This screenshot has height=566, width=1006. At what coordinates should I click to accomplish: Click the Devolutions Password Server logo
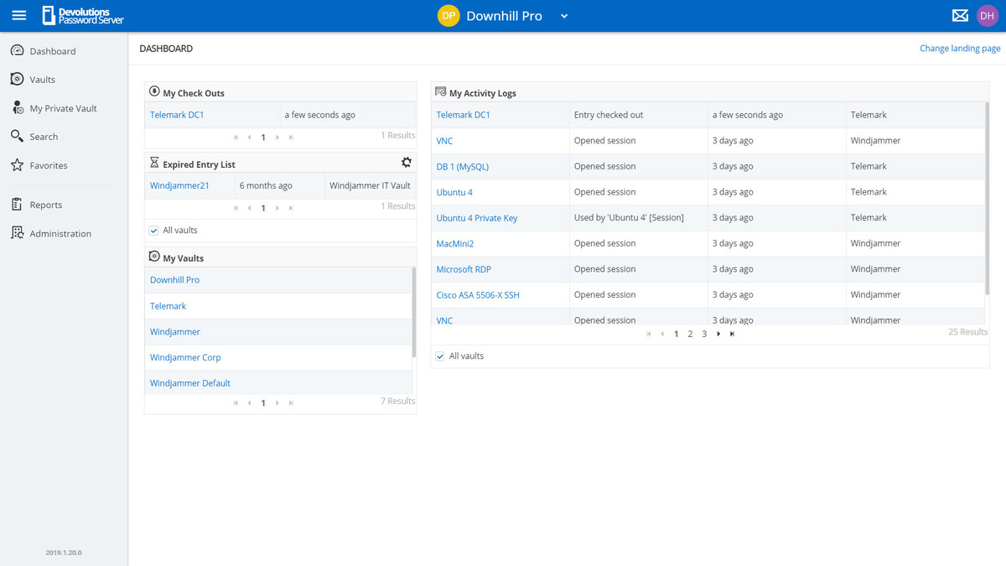coord(83,16)
